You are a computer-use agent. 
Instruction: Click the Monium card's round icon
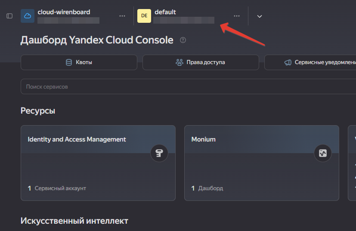[322, 153]
